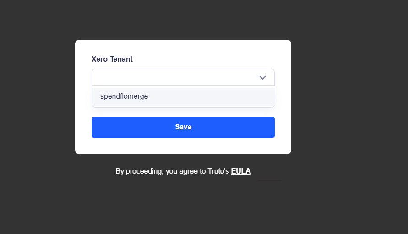Save the selected Xero tenant
The height and width of the screenshot is (234, 408).
[183, 127]
